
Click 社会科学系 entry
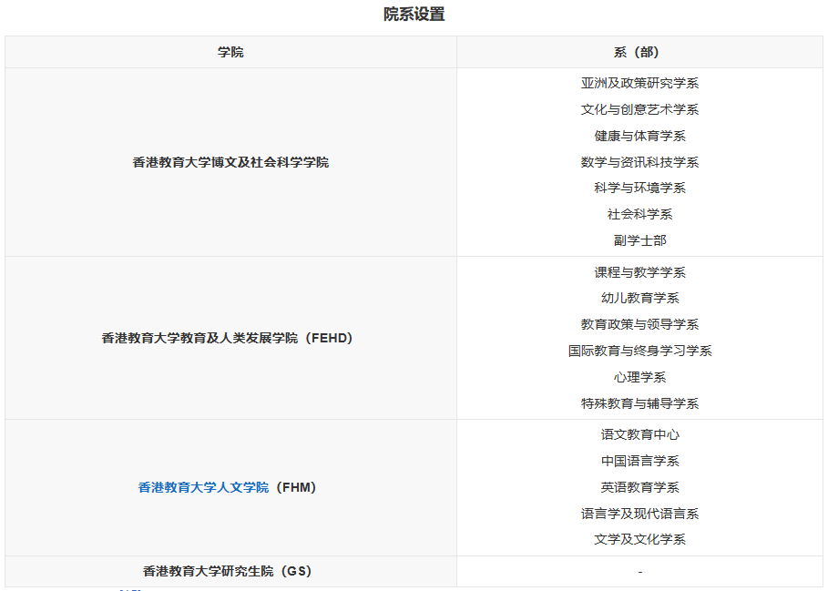[639, 214]
